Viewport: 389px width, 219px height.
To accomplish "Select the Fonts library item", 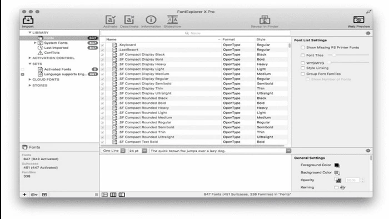I will [x=59, y=38].
